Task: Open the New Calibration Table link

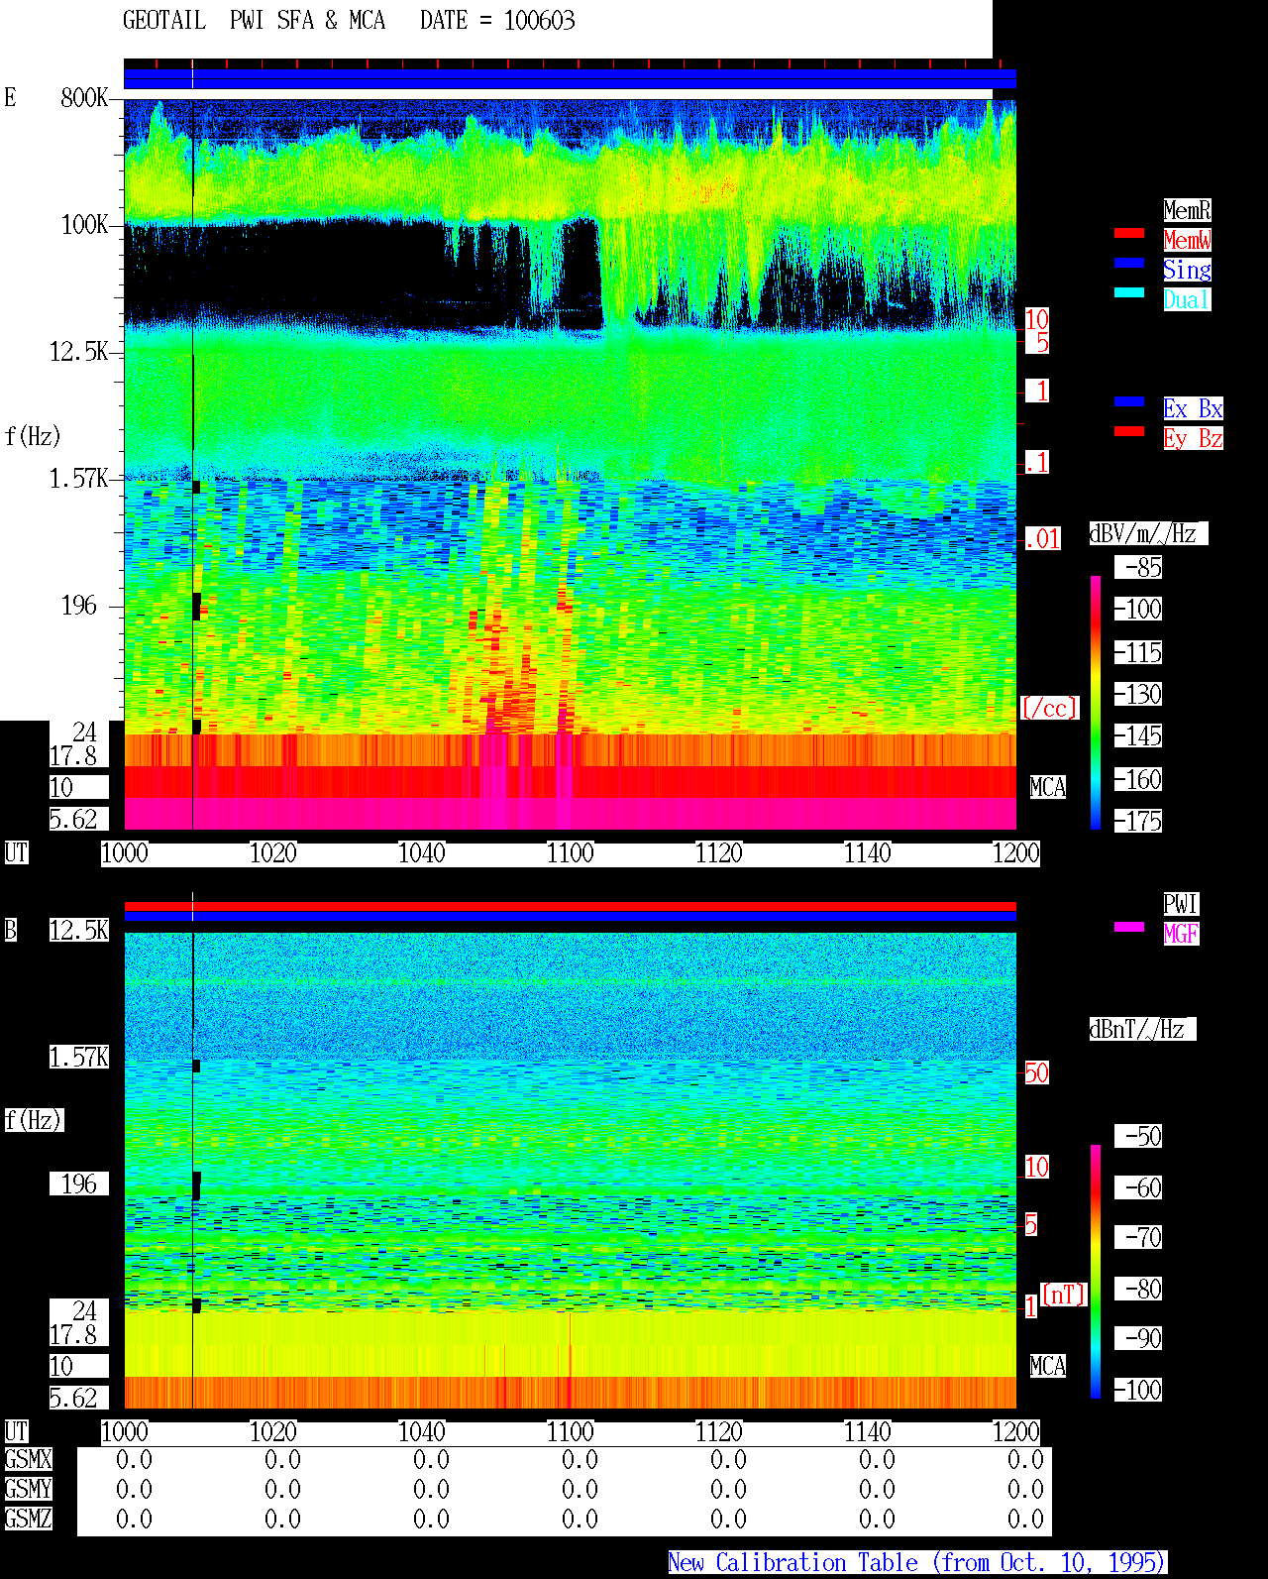Action: (x=917, y=1563)
